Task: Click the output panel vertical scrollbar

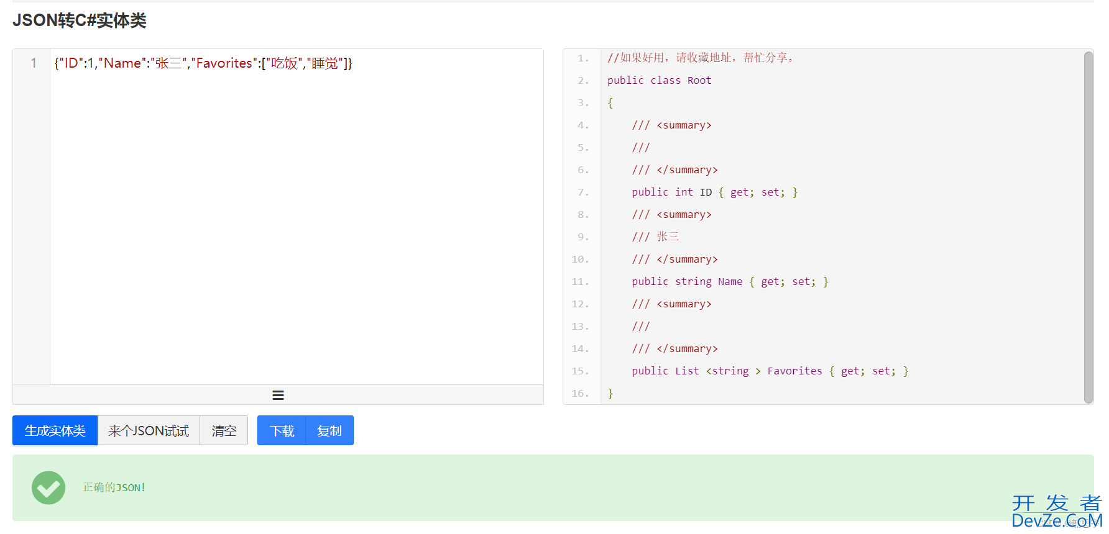Action: click(x=1088, y=227)
